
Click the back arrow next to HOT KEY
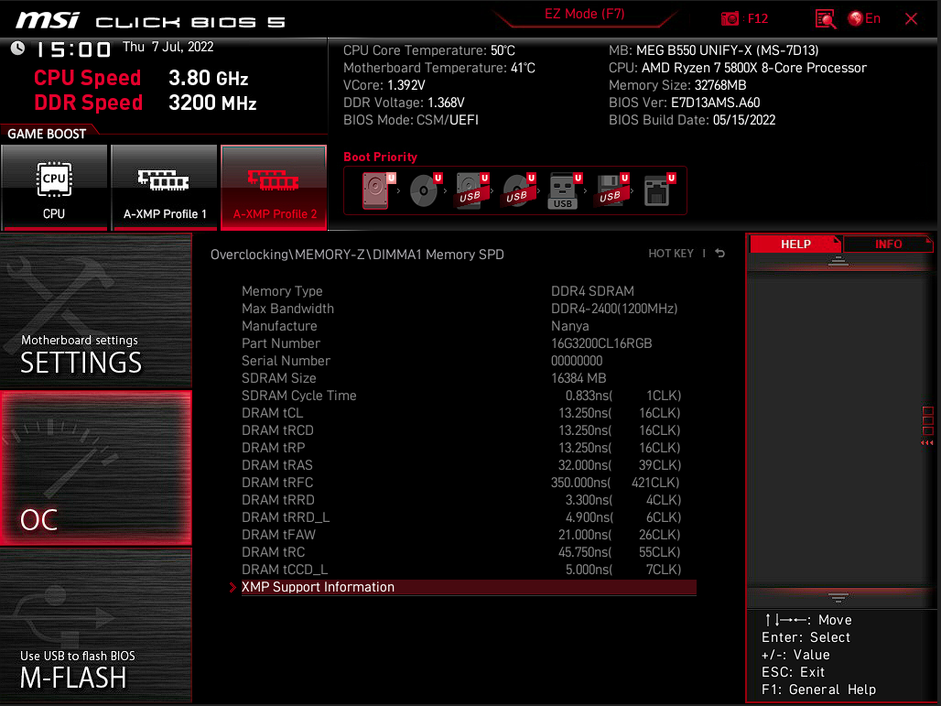click(720, 254)
